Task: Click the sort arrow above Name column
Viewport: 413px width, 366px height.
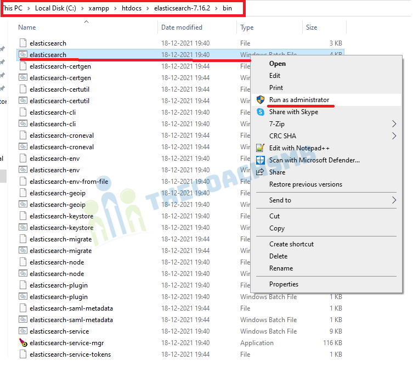Action: click(x=86, y=21)
